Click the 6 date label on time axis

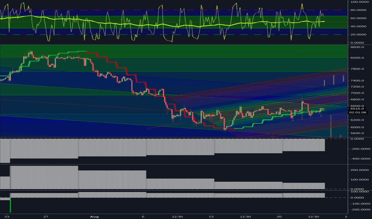143,216
